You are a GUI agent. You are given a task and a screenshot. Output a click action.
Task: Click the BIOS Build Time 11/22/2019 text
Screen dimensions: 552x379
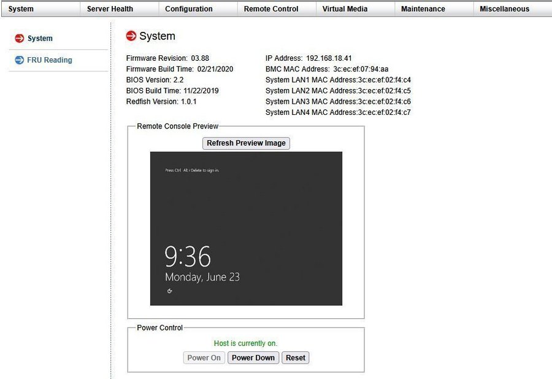pos(172,91)
